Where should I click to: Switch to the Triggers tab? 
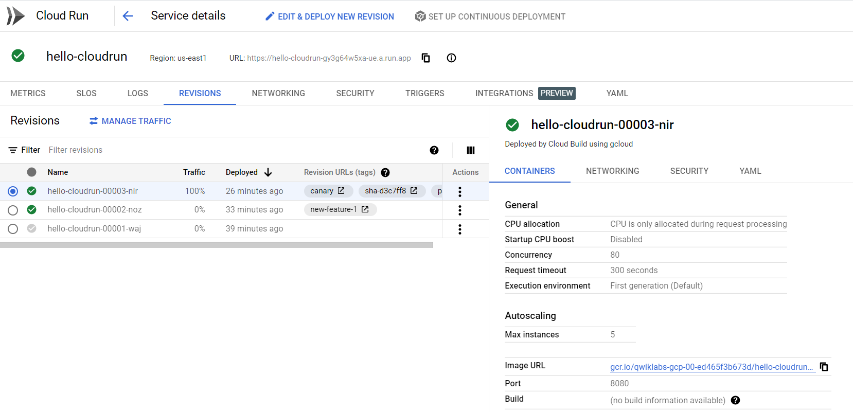424,93
